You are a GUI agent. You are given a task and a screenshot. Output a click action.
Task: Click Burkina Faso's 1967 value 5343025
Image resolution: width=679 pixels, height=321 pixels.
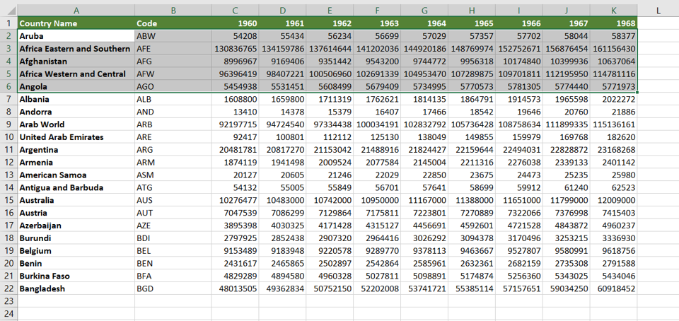[x=567, y=276]
